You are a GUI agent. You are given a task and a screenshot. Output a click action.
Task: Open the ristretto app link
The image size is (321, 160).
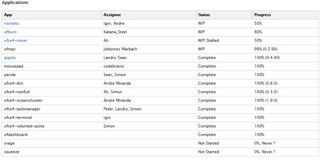click(x=12, y=24)
